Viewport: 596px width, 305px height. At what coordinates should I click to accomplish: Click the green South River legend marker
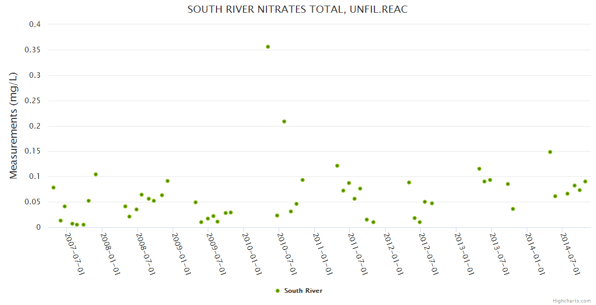pos(278,291)
